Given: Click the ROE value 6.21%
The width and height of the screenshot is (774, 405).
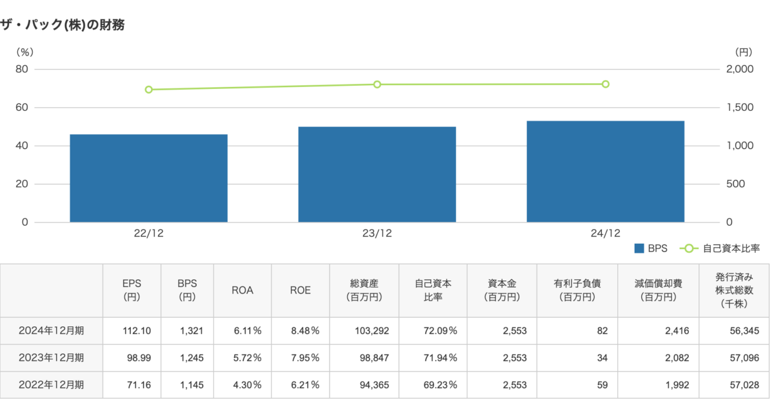Looking at the screenshot, I should coord(306,385).
